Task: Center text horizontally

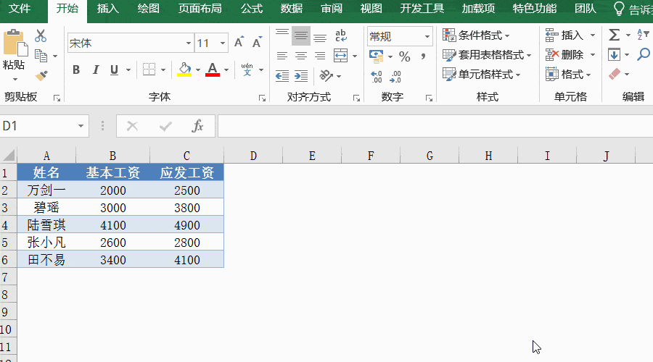Action: click(300, 56)
